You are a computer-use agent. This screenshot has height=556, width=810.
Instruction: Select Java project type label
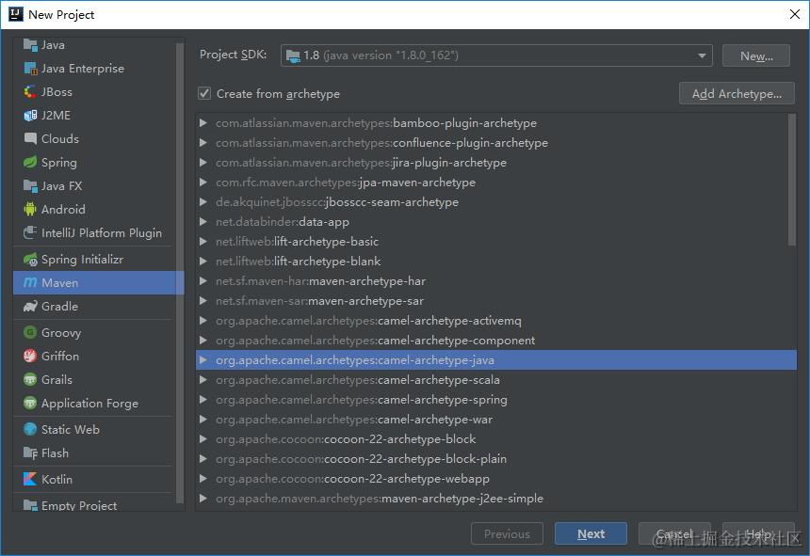pyautogui.click(x=53, y=45)
